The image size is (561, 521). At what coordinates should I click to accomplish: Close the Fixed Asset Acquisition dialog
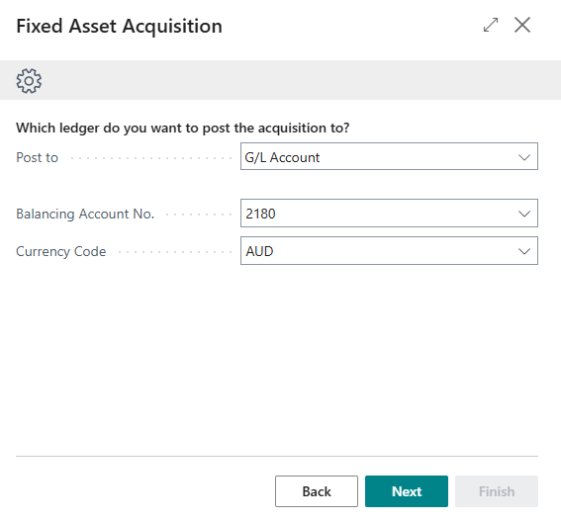pos(522,25)
